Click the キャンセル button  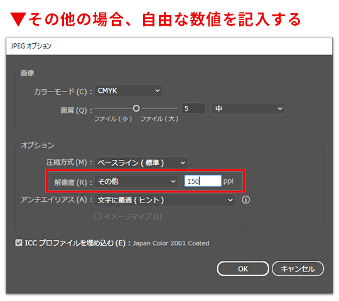click(298, 268)
